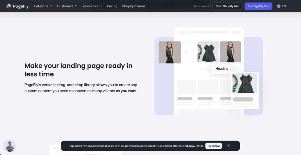
Task: Expand the Solutions dropdown menu
Action: click(43, 6)
